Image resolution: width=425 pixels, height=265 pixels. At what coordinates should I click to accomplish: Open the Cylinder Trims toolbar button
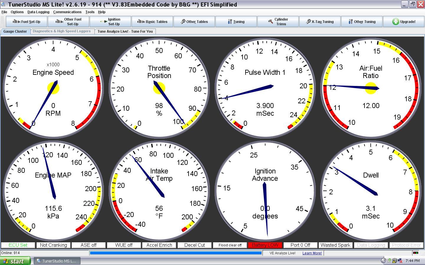278,21
